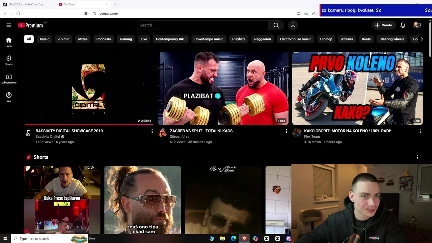Open video title BASSIVITY DIGITAL SHOWCASE 2019
432x243 pixels.
click(x=69, y=131)
